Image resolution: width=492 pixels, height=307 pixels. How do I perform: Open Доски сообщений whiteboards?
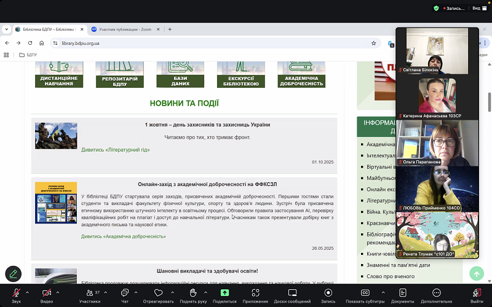tap(292, 293)
